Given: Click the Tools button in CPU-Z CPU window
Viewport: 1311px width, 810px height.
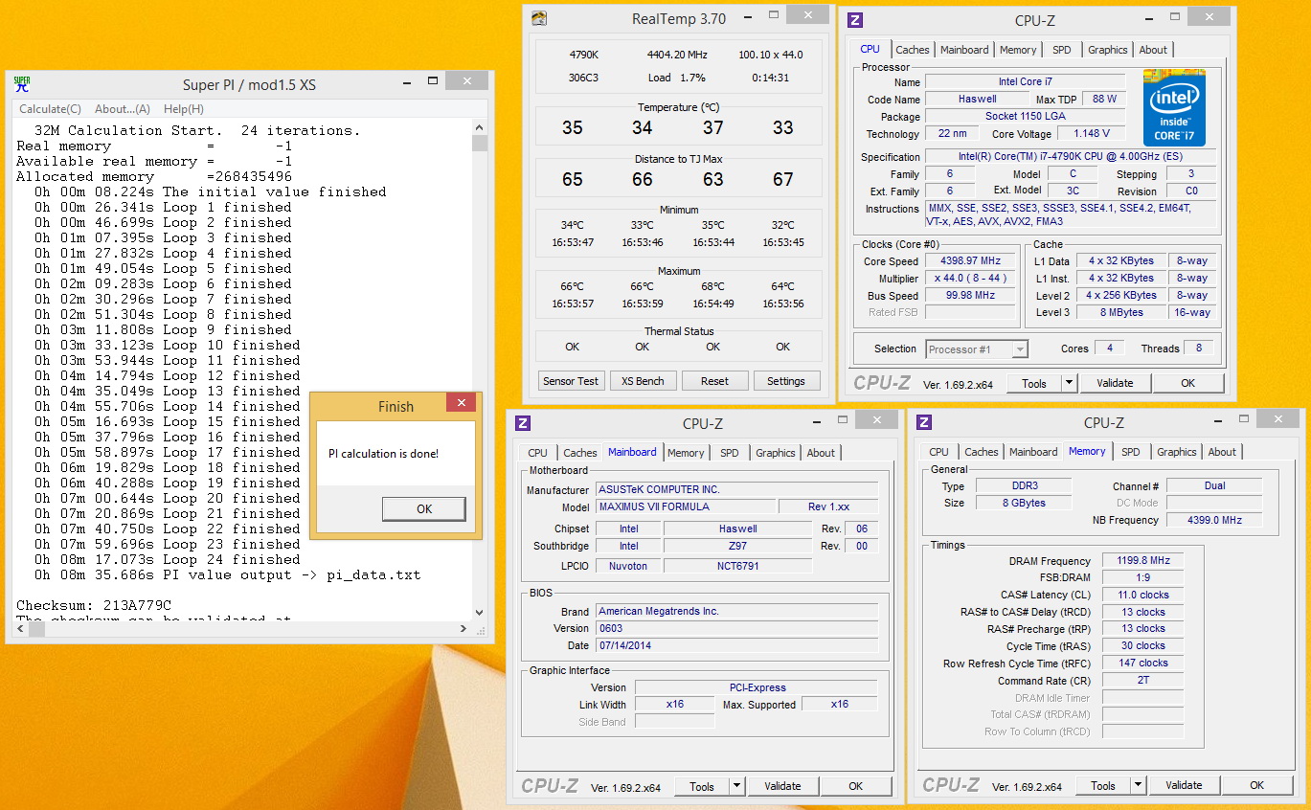Looking at the screenshot, I should pos(1034,384).
